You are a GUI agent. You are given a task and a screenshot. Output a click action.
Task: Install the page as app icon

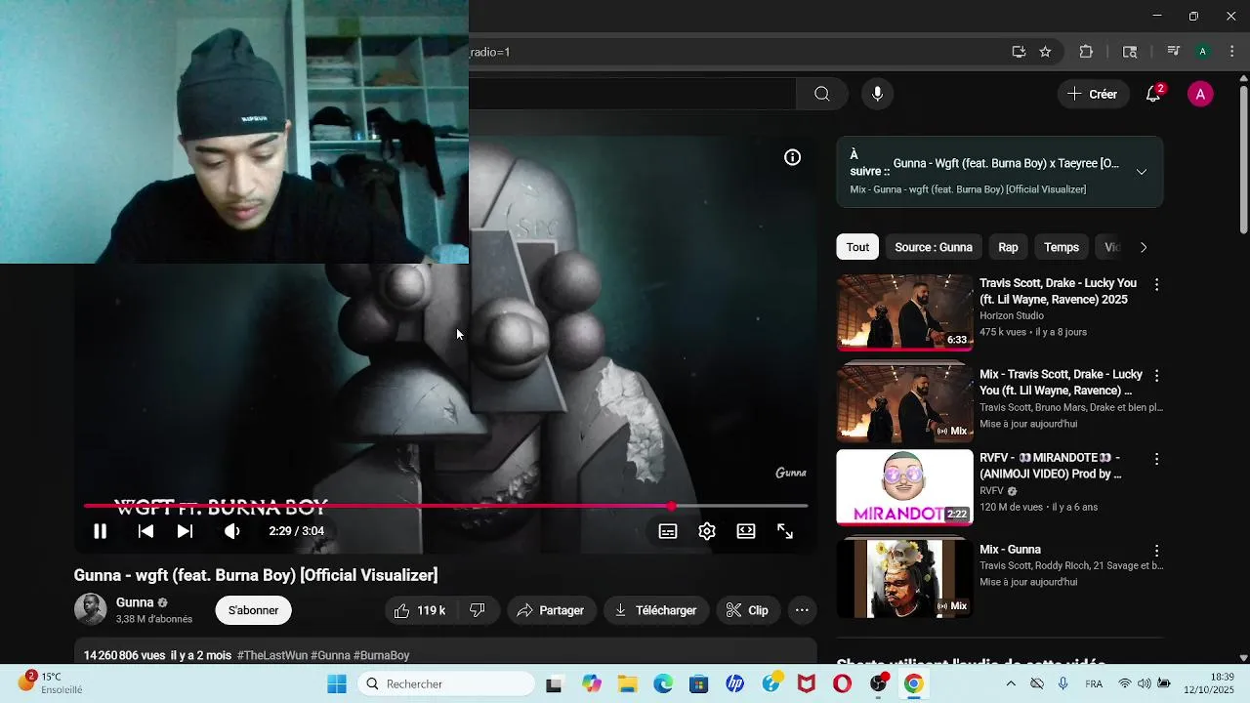(1019, 52)
